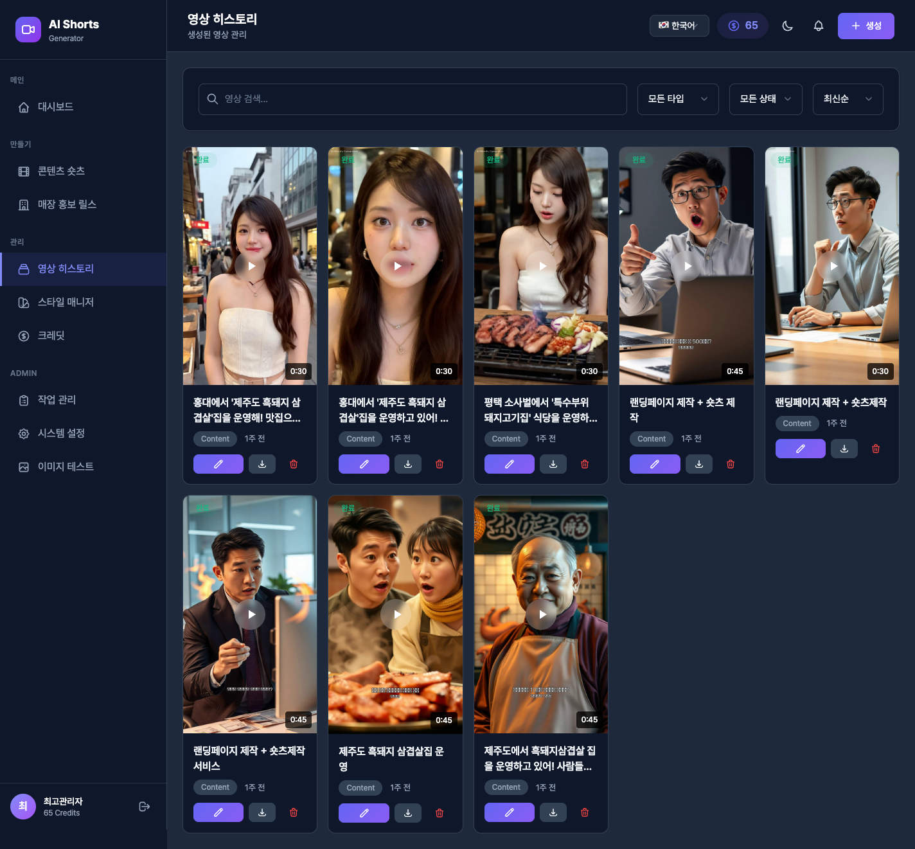Download the 평택 소사벌에서 video
This screenshot has height=849, width=915.
point(553,464)
